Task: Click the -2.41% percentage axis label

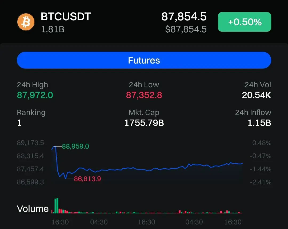Action: click(x=261, y=182)
